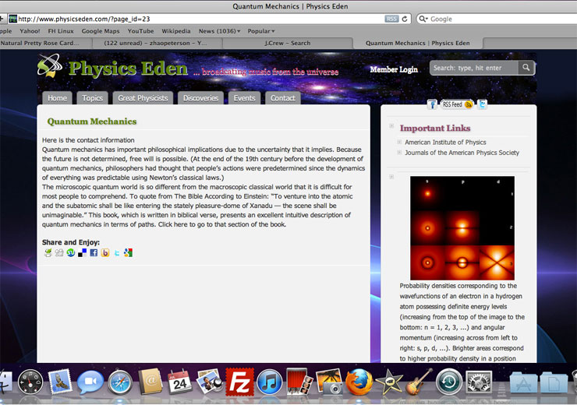
Task: Open Preview app in the dock
Action: [x=210, y=382]
